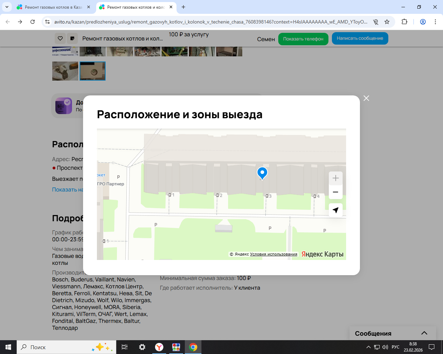
Task: Click the note icon next to heart
Action: 72,38
